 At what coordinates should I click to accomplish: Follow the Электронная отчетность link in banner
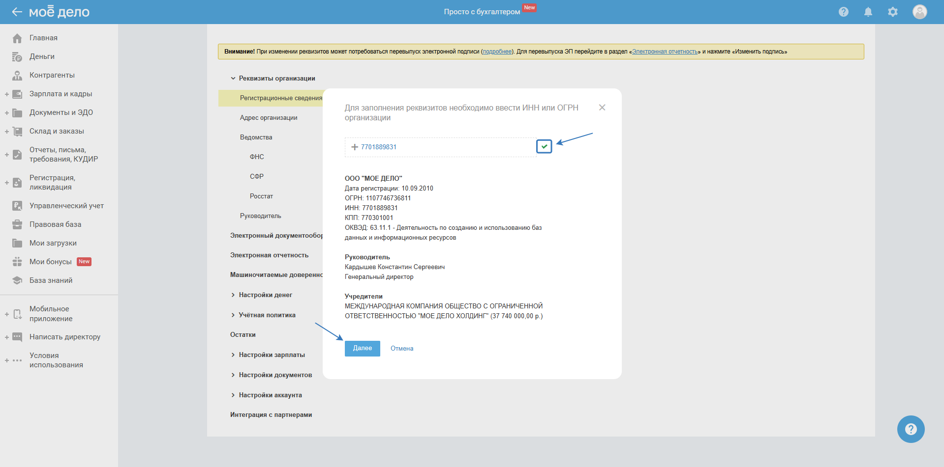665,52
